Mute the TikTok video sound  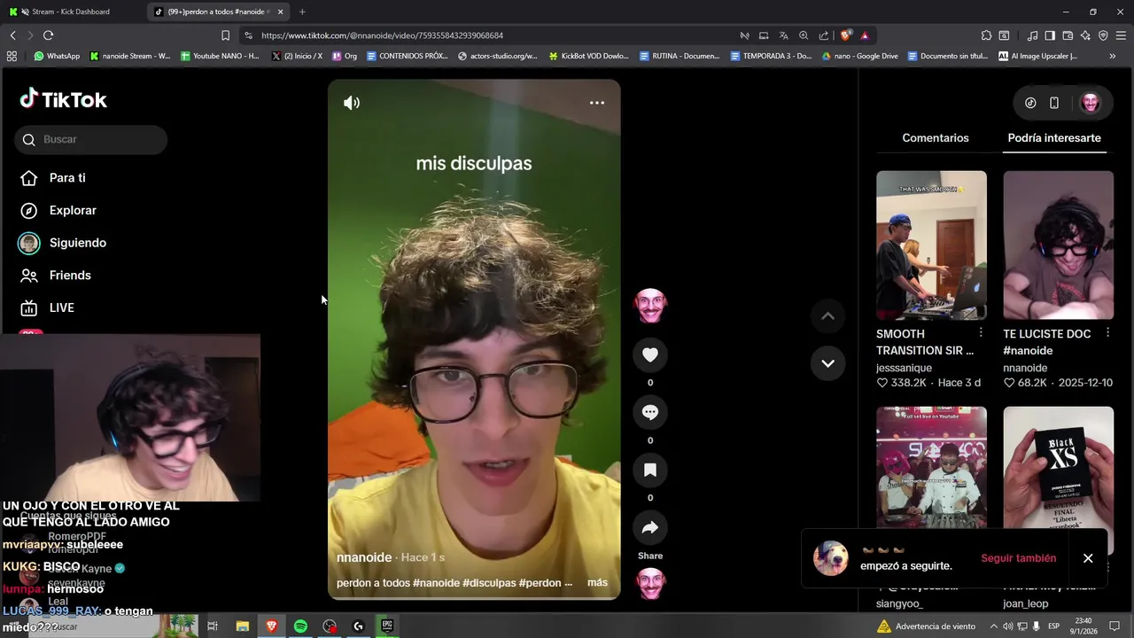[352, 103]
